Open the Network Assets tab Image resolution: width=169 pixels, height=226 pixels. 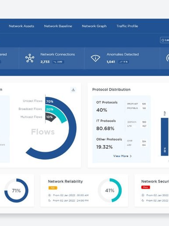(x=22, y=26)
